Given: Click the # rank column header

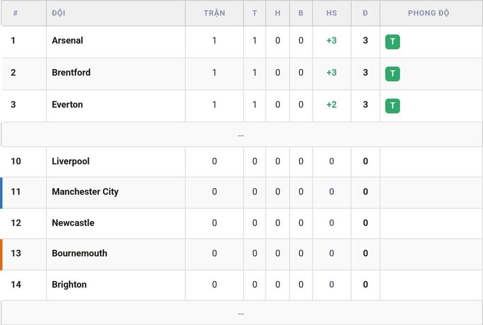Looking at the screenshot, I should tap(15, 13).
